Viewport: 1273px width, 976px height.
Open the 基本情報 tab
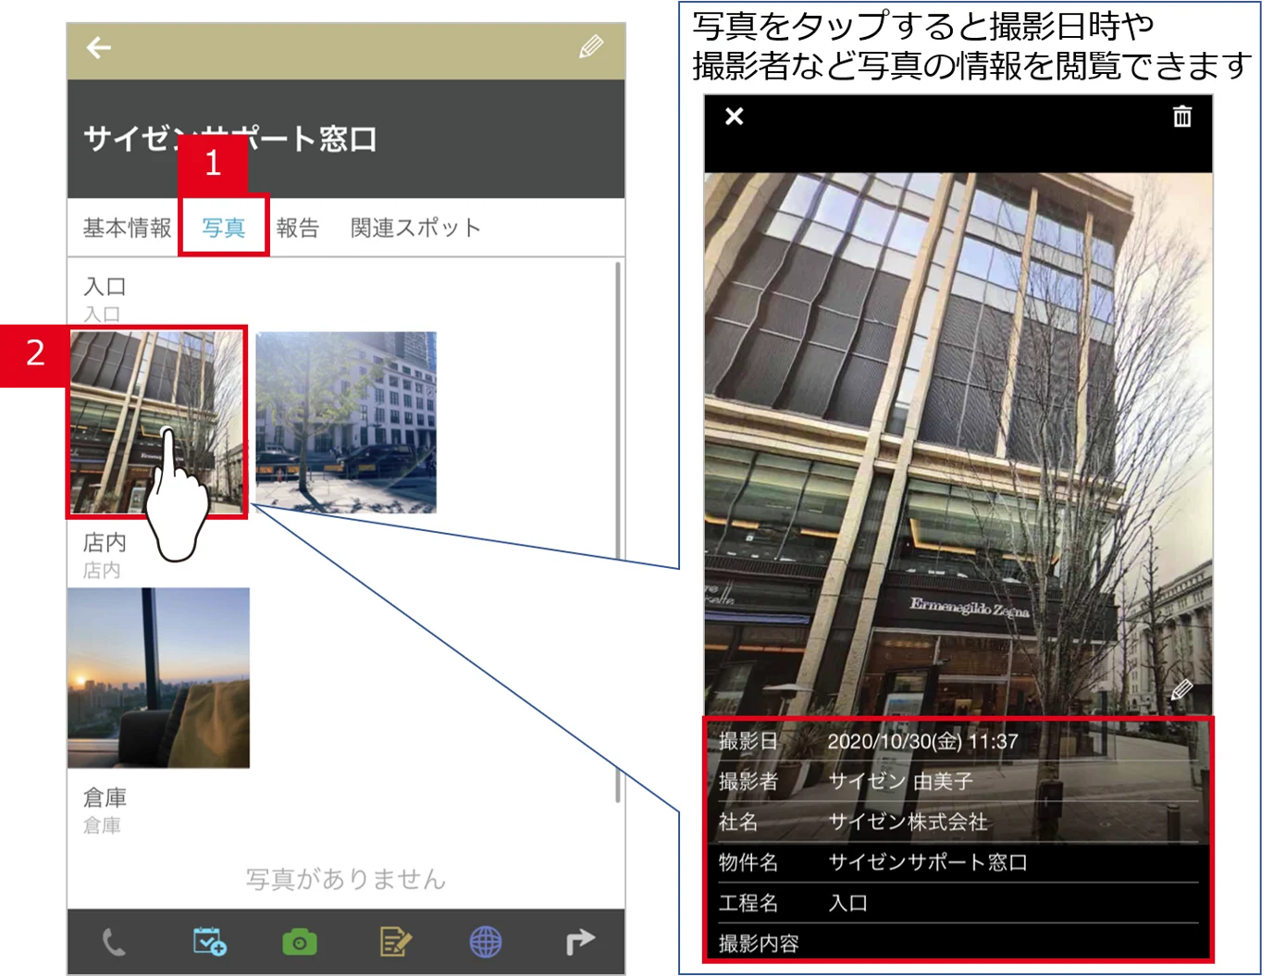point(127,228)
